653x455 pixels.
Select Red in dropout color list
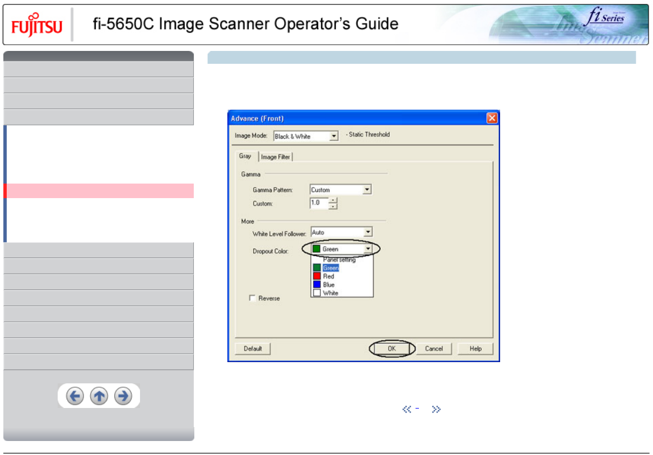tap(342, 276)
